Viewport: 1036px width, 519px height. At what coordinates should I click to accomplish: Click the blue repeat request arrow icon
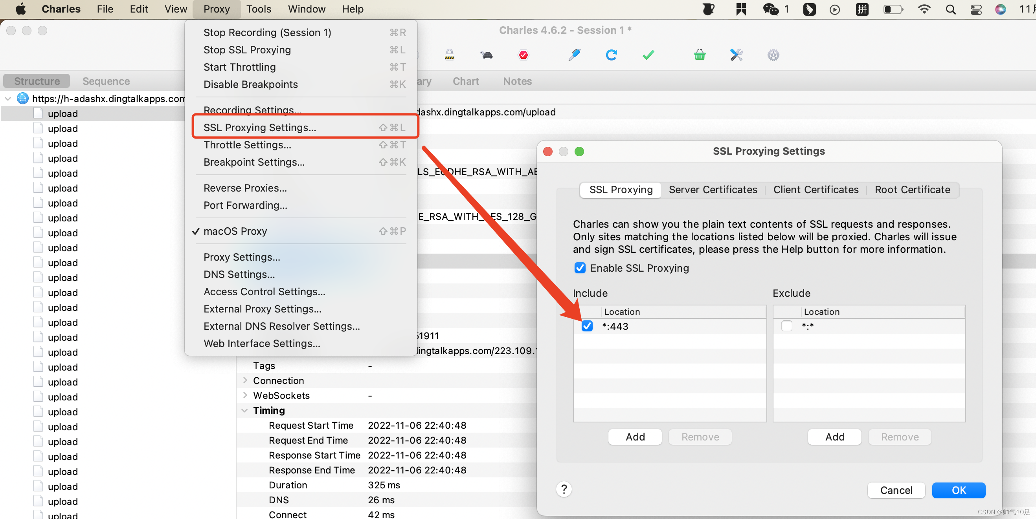pyautogui.click(x=611, y=55)
